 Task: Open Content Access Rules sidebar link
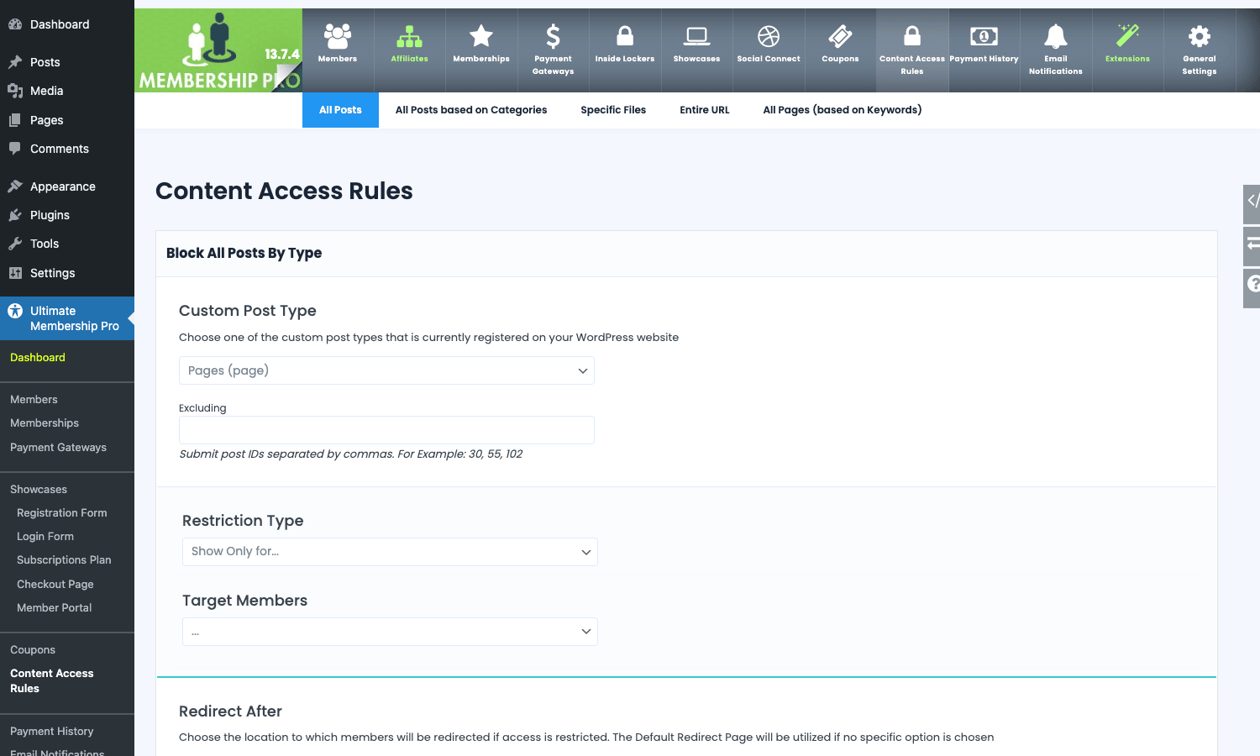point(52,681)
